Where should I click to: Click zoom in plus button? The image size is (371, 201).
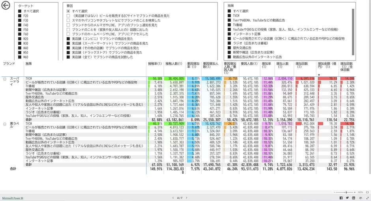pos(355,192)
